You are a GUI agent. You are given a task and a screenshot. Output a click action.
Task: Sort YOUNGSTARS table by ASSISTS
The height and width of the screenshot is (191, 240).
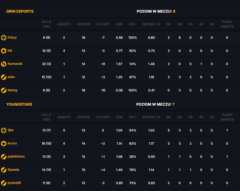[x=64, y=117]
